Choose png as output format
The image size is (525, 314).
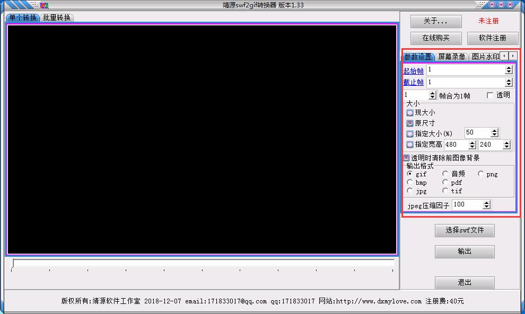[x=480, y=174]
